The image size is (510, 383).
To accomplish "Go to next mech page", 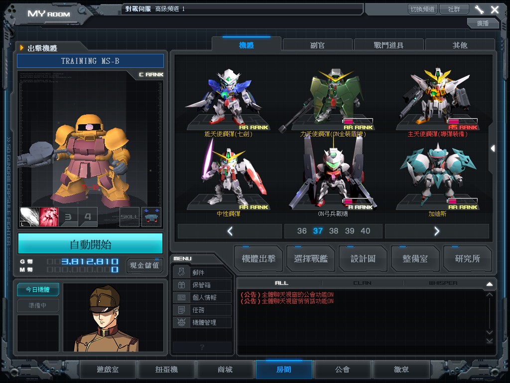I will (437, 231).
